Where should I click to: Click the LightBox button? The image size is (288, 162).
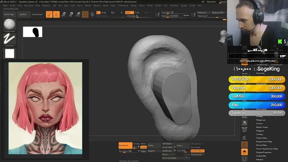[x=23, y=14]
